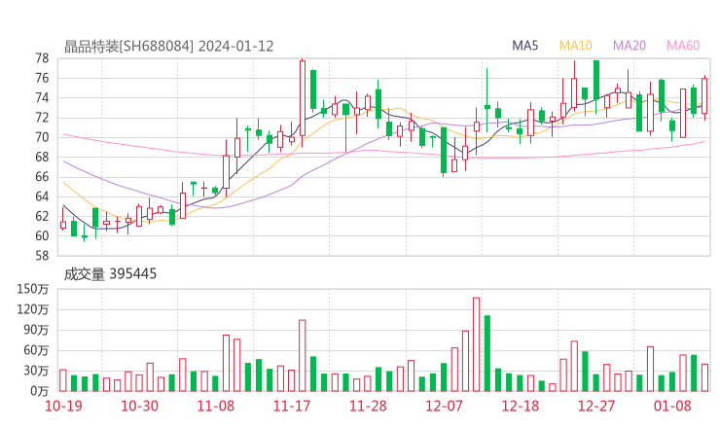Screen dimensions: 720x428
Task: Click the 60 price axis label
Action: click(42, 235)
